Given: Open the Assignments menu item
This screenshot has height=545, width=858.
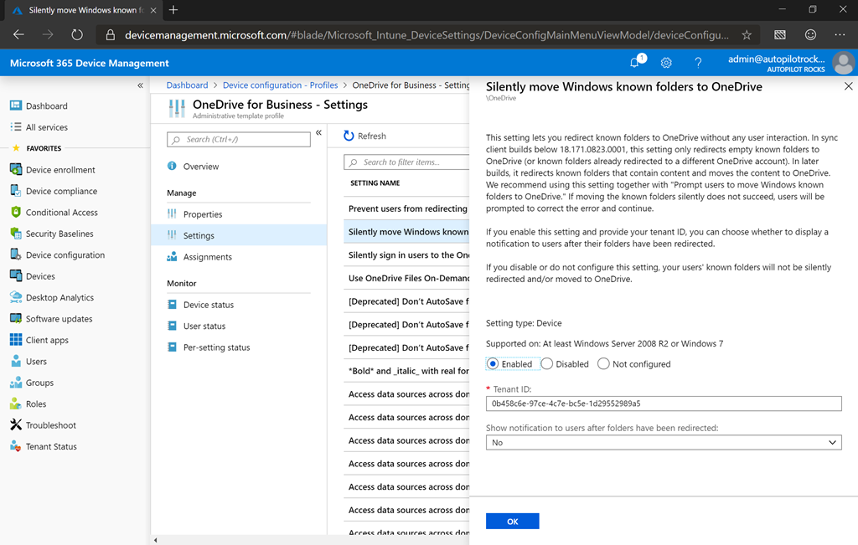Looking at the screenshot, I should pos(207,257).
